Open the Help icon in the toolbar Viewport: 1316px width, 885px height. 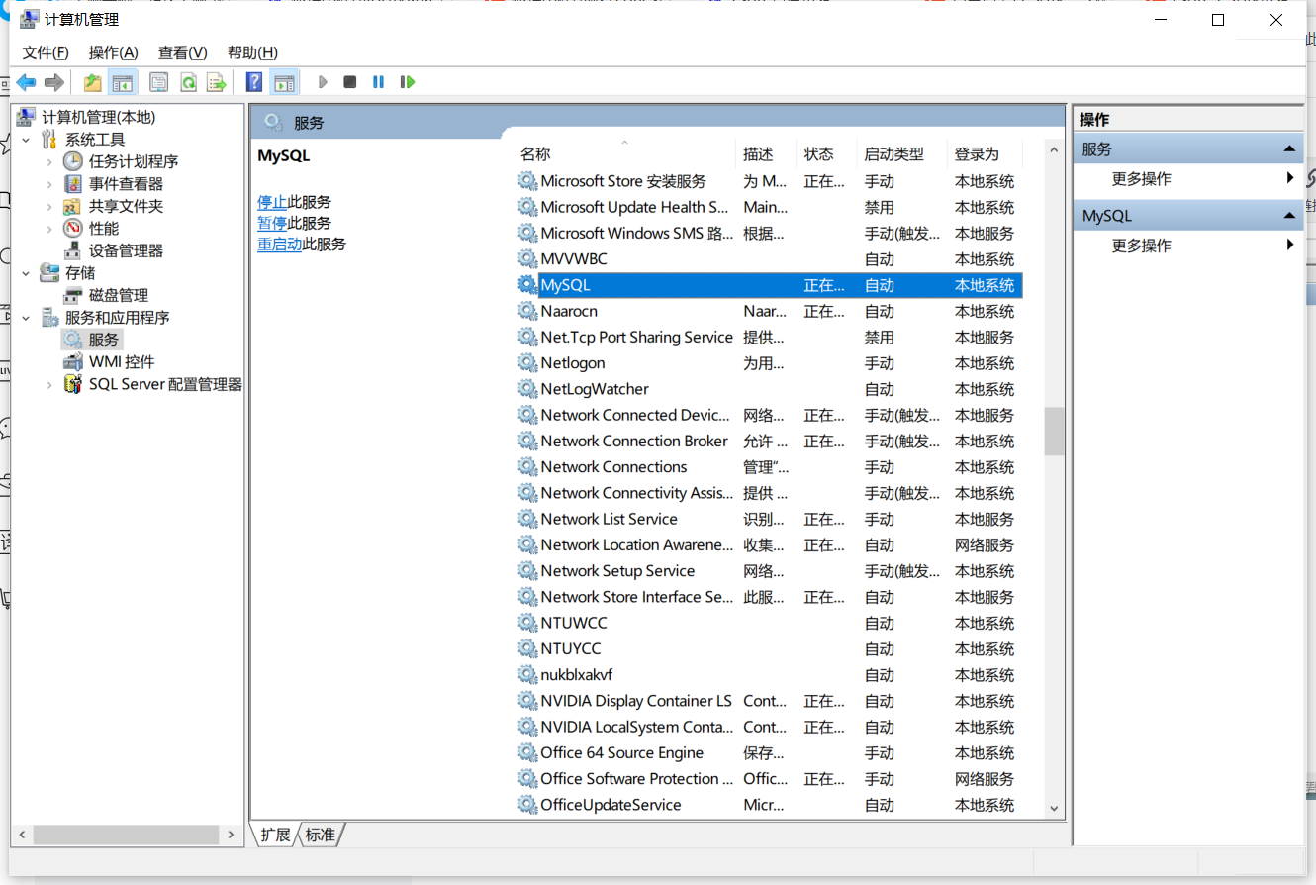[x=253, y=81]
